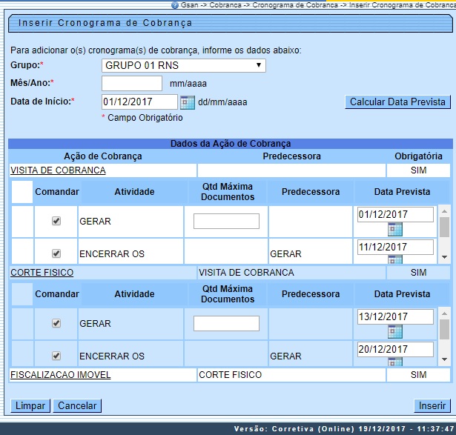Open calendar under Corte Físico GERAR date
Screen dimensions: 456x435
[x=394, y=332]
